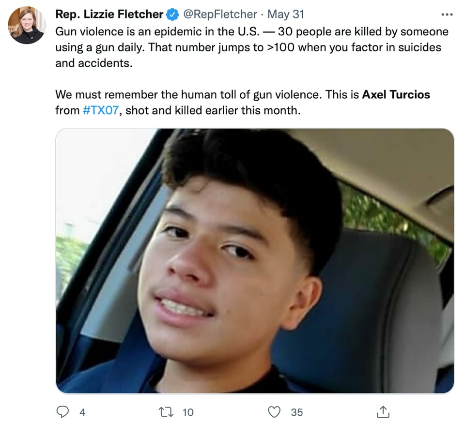The height and width of the screenshot is (421, 465).
Task: Click the reply count 4
Action: pyautogui.click(x=82, y=412)
